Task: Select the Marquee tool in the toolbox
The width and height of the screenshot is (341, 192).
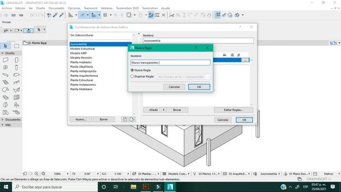Action: click(x=17, y=46)
